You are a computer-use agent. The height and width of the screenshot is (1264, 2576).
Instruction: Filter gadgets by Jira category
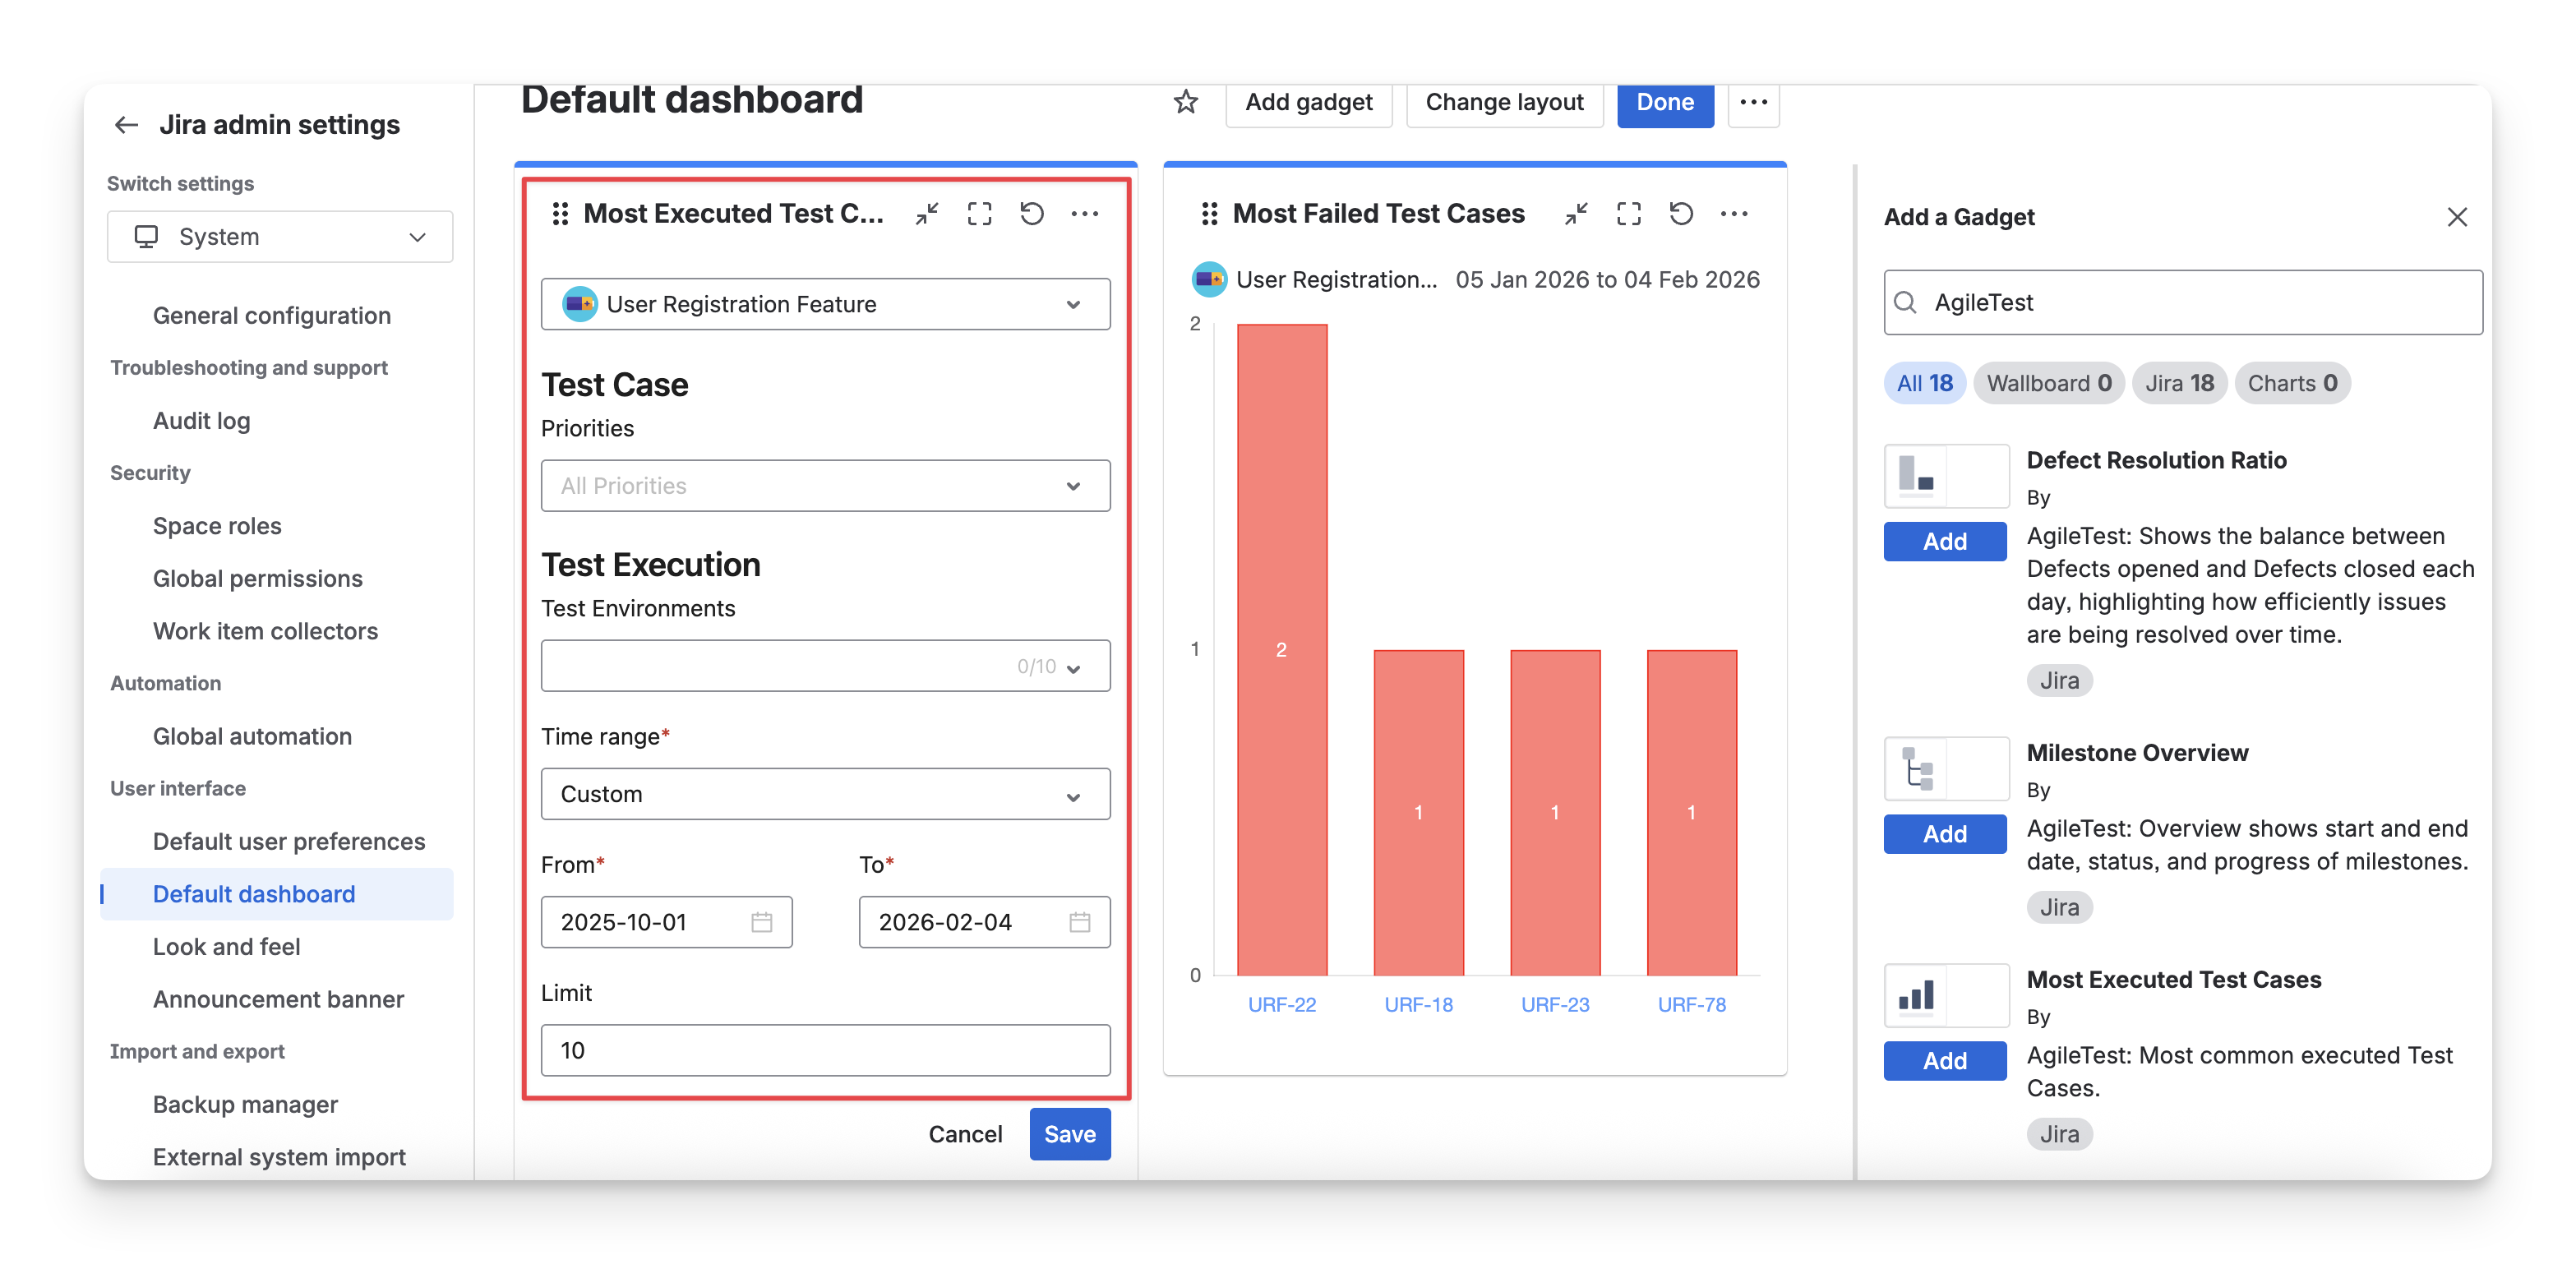[x=2178, y=383]
